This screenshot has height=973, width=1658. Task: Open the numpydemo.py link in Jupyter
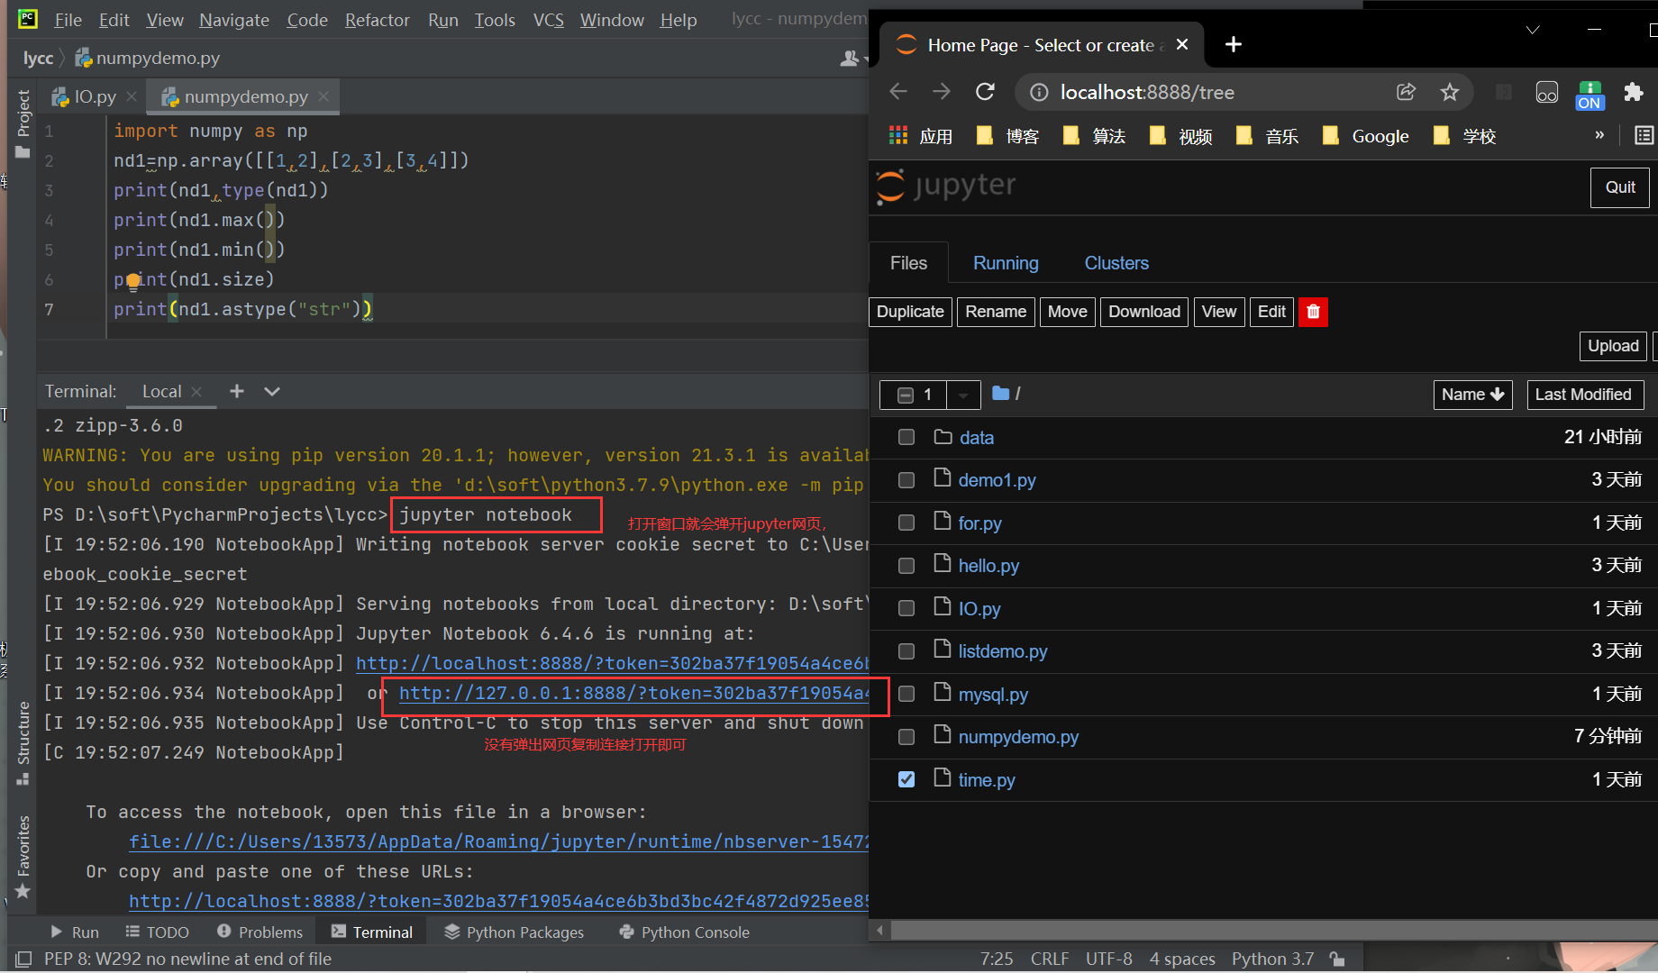tap(1018, 737)
